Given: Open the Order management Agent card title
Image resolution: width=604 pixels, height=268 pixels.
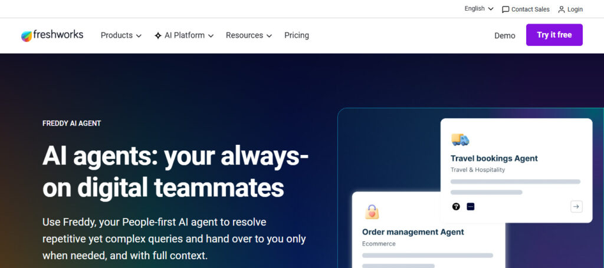Looking at the screenshot, I should (x=413, y=232).
